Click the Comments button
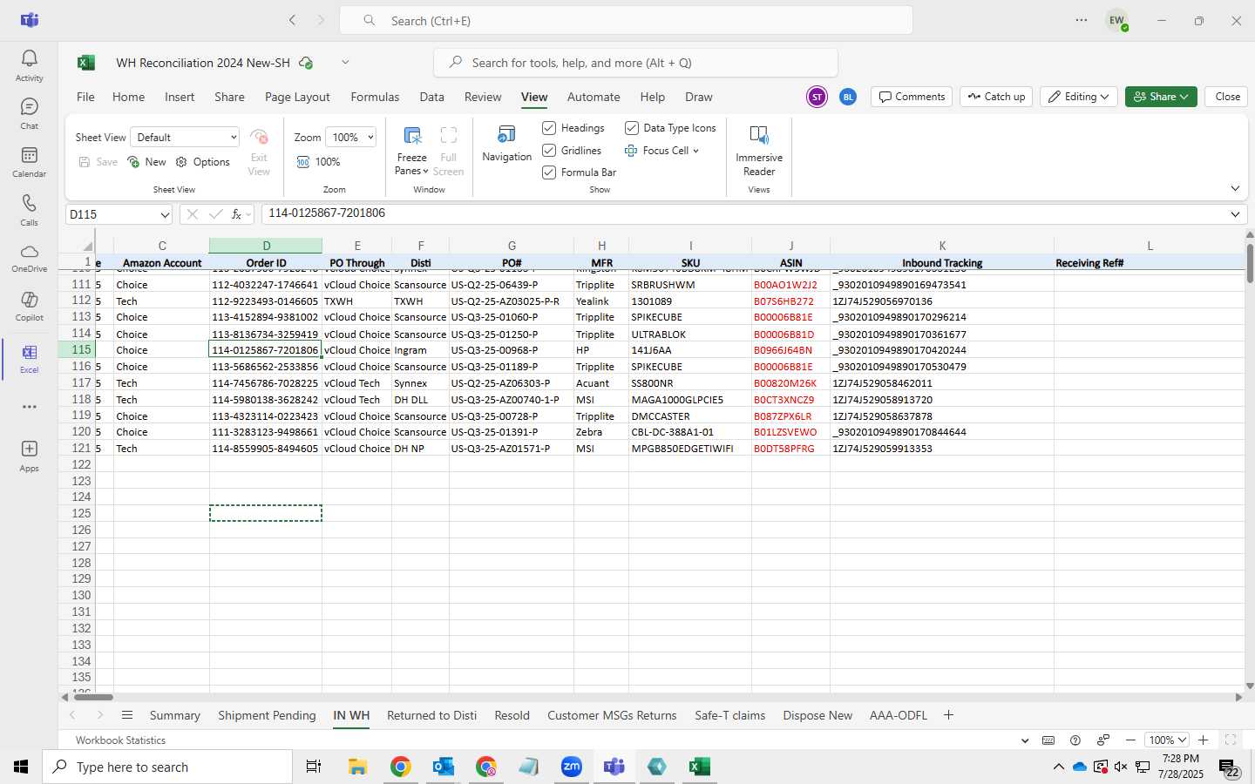The image size is (1255, 784). [x=912, y=97]
